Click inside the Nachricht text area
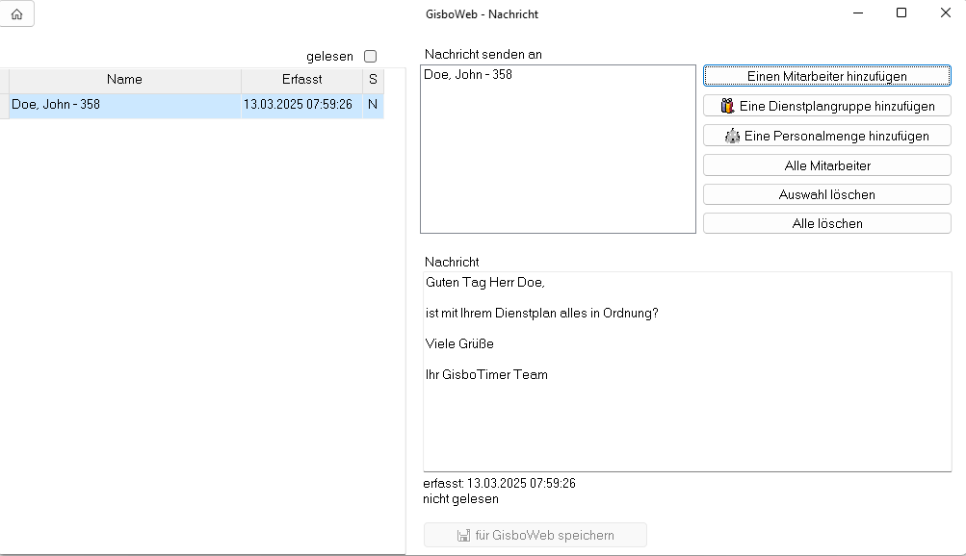Image resolution: width=966 pixels, height=556 pixels. pyautogui.click(x=686, y=423)
